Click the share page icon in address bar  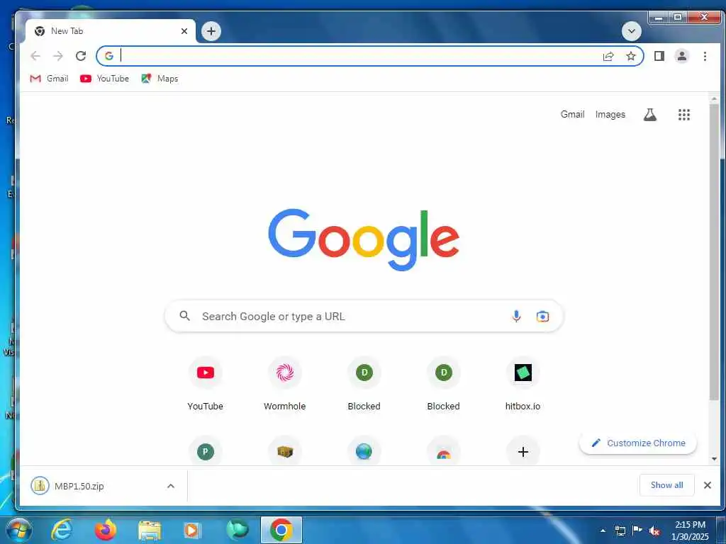[x=608, y=56]
